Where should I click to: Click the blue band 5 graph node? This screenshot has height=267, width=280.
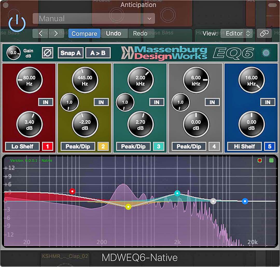pyautogui.click(x=245, y=201)
